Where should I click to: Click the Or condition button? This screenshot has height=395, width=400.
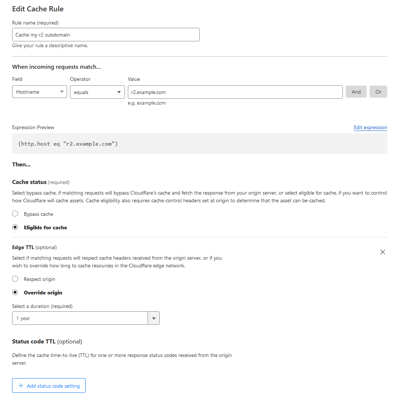click(x=378, y=92)
